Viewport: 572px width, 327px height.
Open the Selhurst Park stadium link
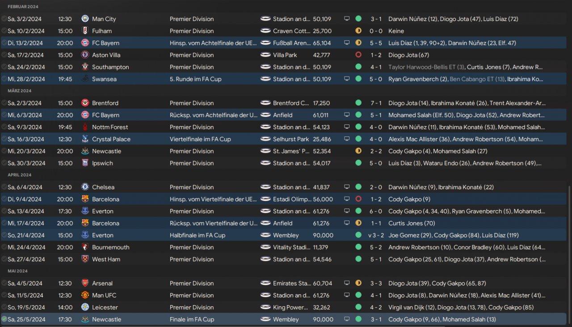[291, 139]
